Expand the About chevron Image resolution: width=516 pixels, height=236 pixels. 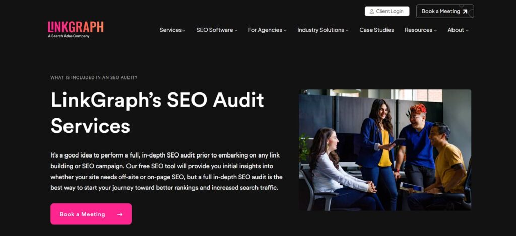click(x=467, y=30)
